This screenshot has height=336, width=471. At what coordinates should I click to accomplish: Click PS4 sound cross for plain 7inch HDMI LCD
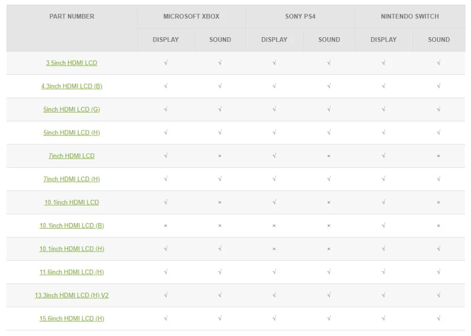[x=329, y=156]
